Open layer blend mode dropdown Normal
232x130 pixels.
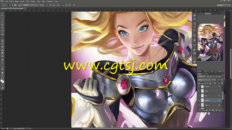click(204, 80)
